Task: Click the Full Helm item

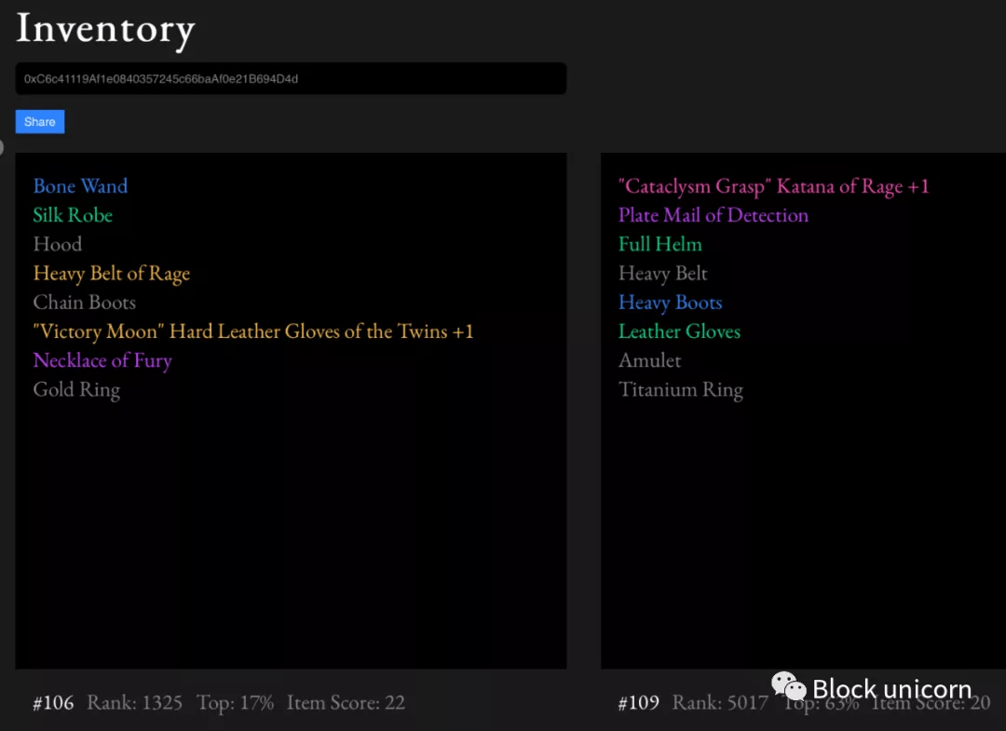Action: click(660, 244)
